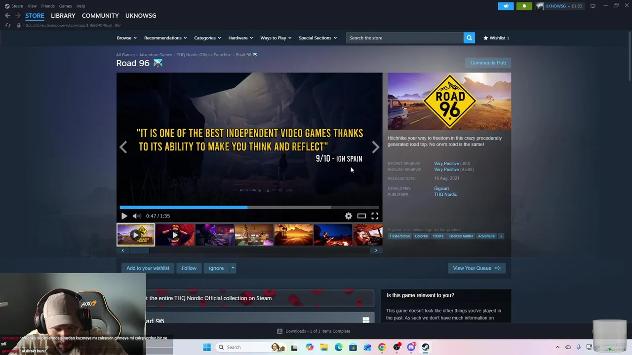
Task: Open the green notifications bell
Action: click(x=524, y=6)
